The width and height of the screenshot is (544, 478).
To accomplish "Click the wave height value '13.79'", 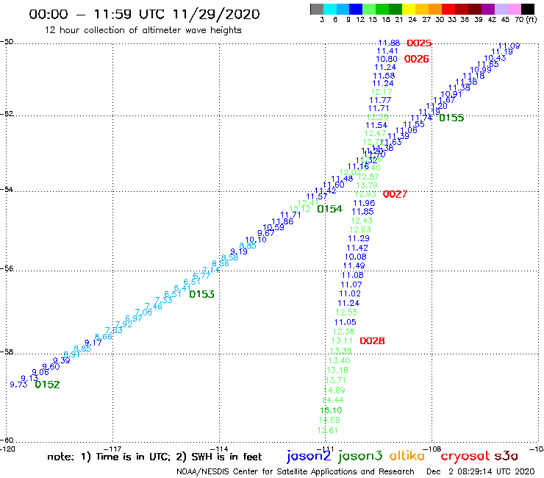I will (367, 185).
